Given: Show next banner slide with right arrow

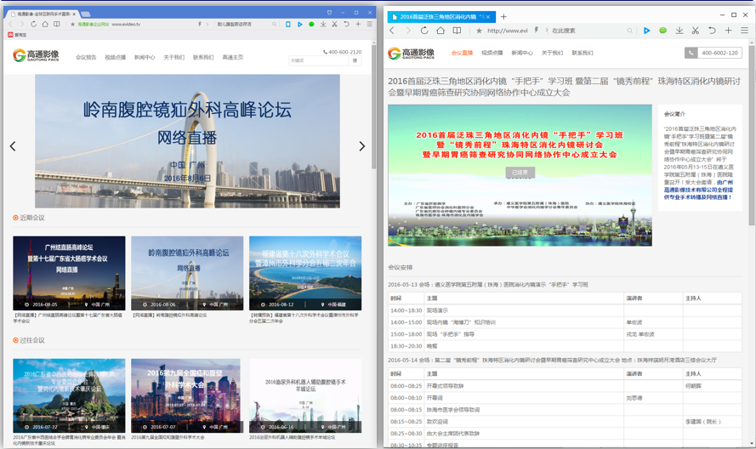Looking at the screenshot, I should click(361, 146).
